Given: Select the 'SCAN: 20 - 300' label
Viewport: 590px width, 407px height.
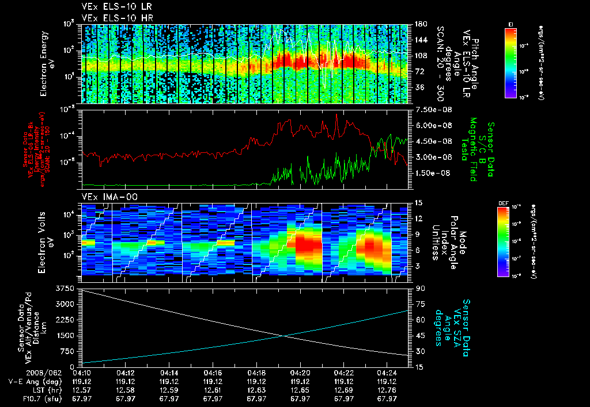Looking at the screenshot, I should [440, 64].
